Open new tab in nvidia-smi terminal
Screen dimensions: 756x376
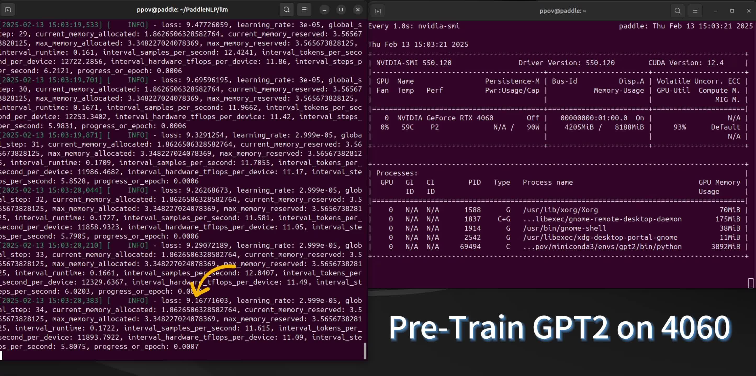point(378,11)
